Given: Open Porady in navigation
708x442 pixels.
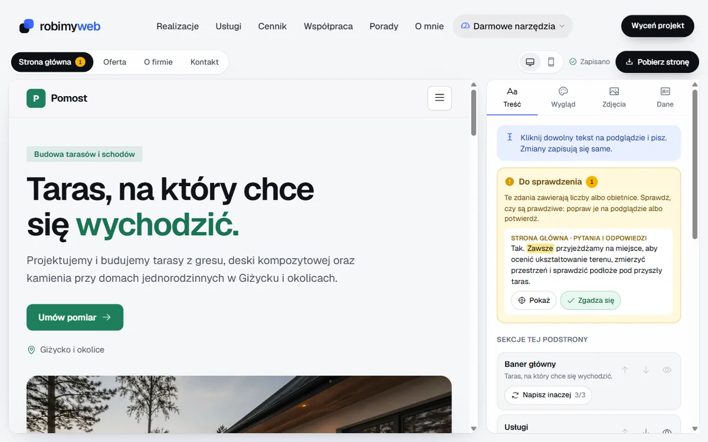Looking at the screenshot, I should [x=384, y=26].
